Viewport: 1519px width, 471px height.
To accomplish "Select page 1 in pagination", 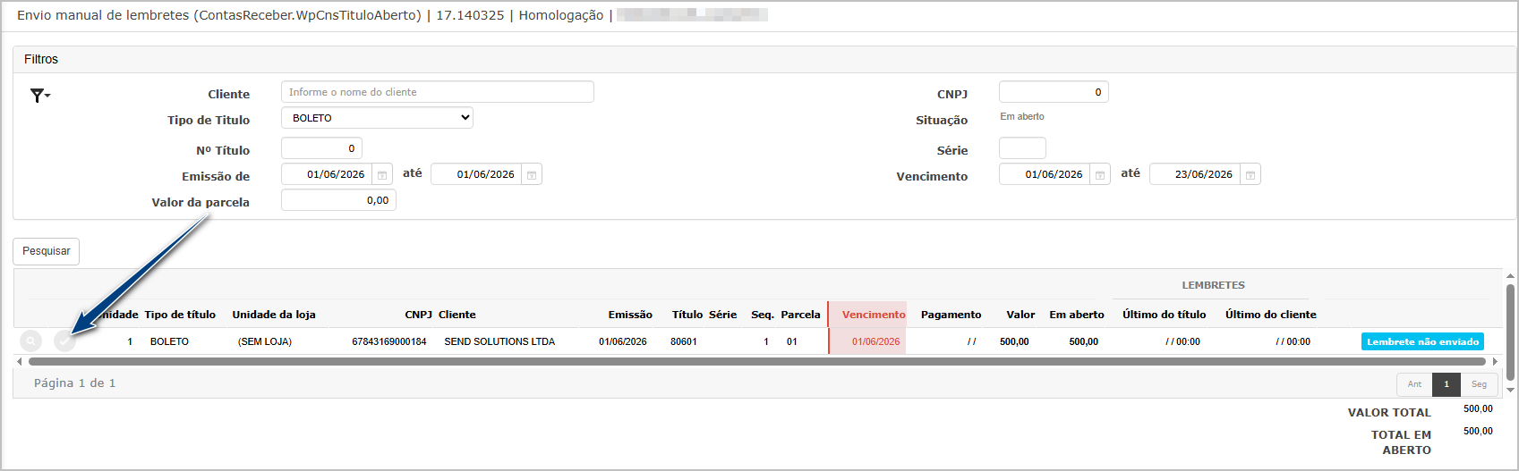I will (x=1446, y=384).
